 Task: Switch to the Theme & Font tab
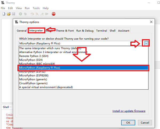65,31
